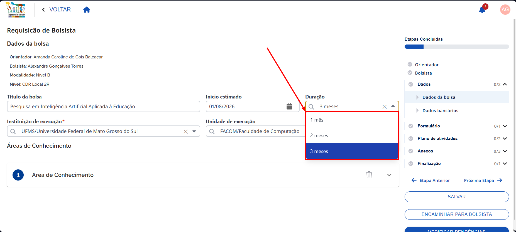
Task: Collapse the Dados step section
Action: coord(505,84)
